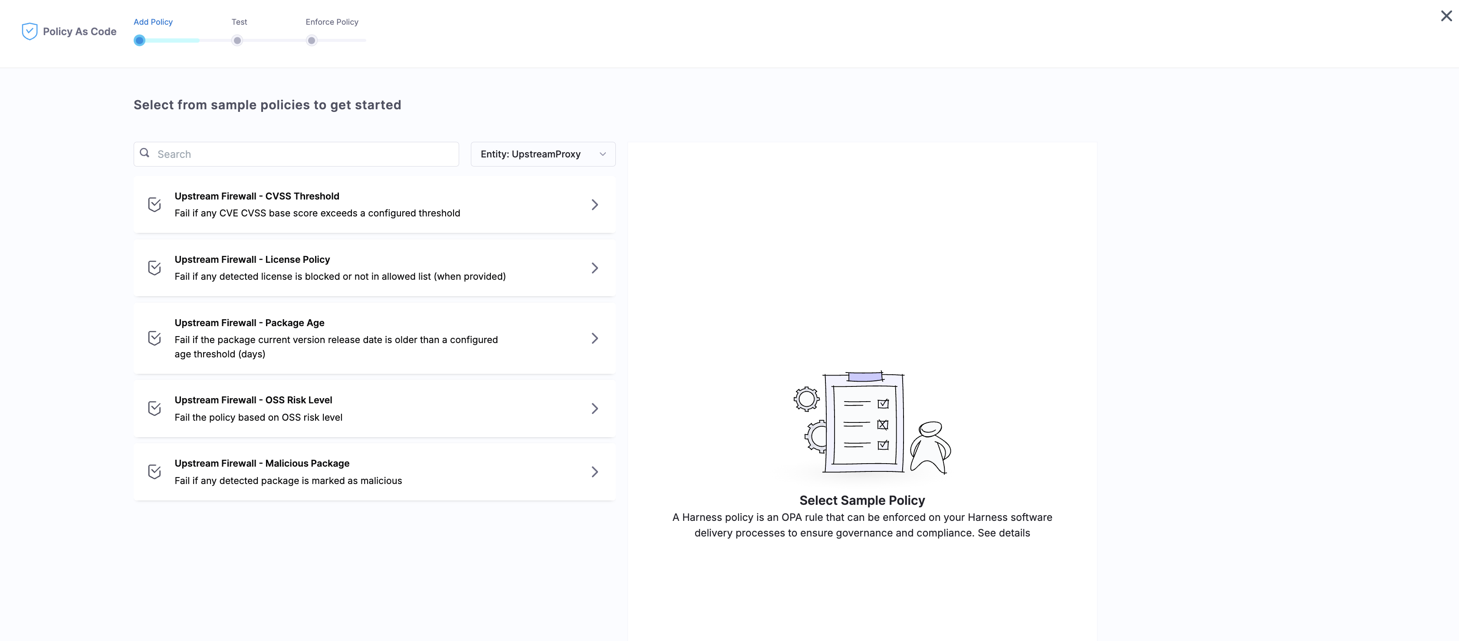Select Upstream Firewall - CVSS Threshold title
Image resolution: width=1459 pixels, height=641 pixels.
click(256, 196)
